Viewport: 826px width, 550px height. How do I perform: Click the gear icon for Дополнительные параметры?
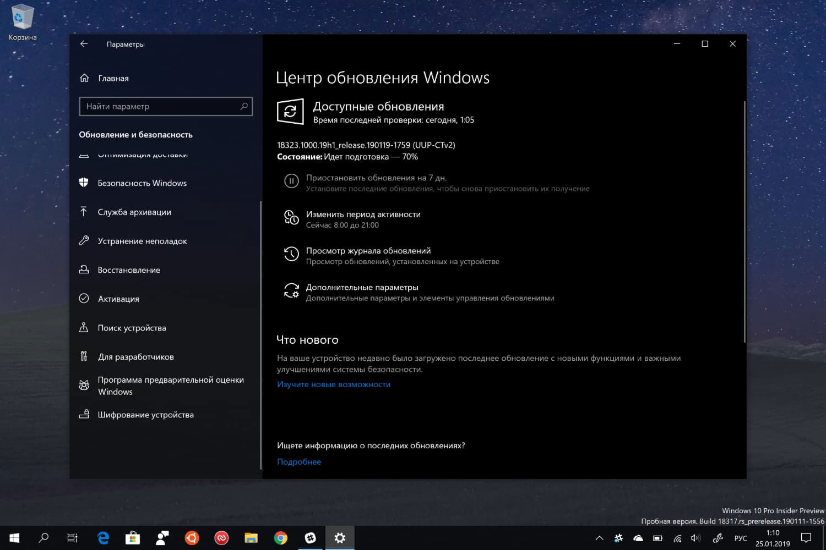tap(291, 291)
